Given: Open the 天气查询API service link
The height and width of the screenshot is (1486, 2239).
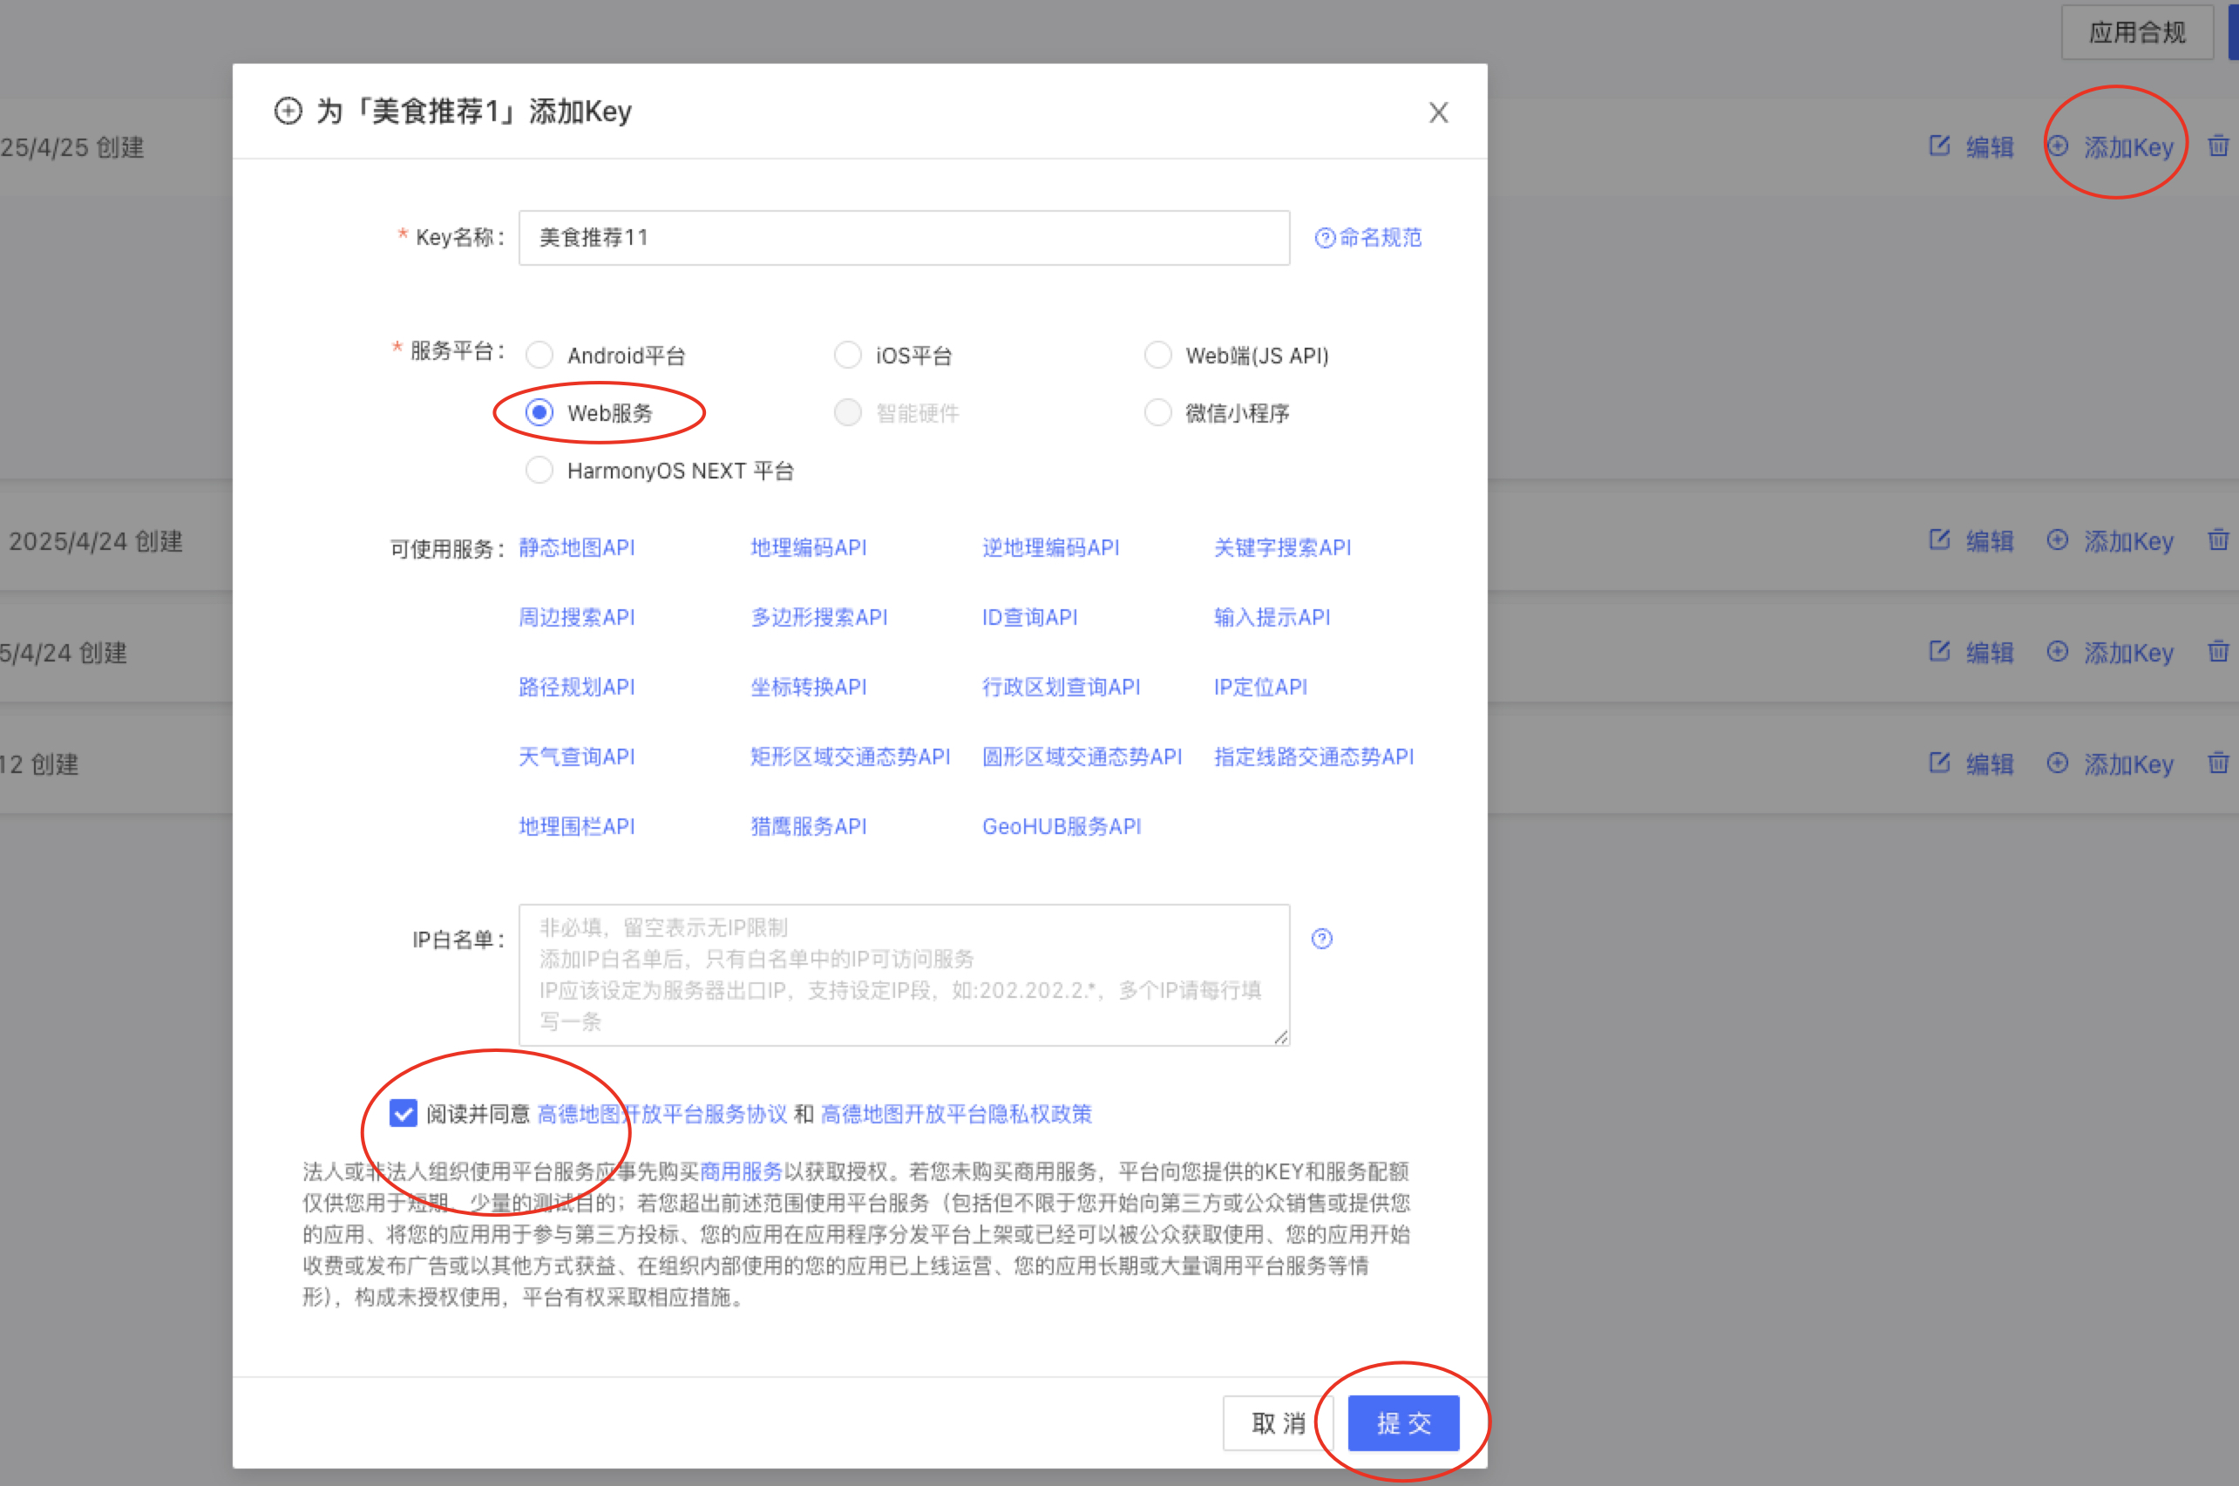Looking at the screenshot, I should (576, 757).
